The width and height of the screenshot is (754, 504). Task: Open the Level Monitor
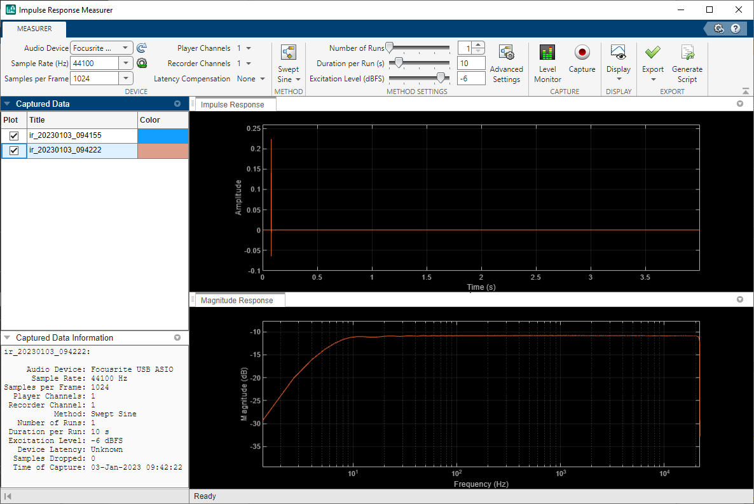pos(547,62)
